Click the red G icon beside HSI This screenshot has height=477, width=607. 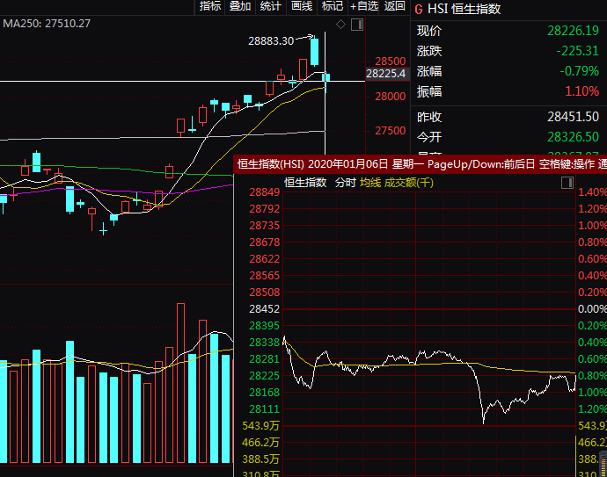coord(419,9)
